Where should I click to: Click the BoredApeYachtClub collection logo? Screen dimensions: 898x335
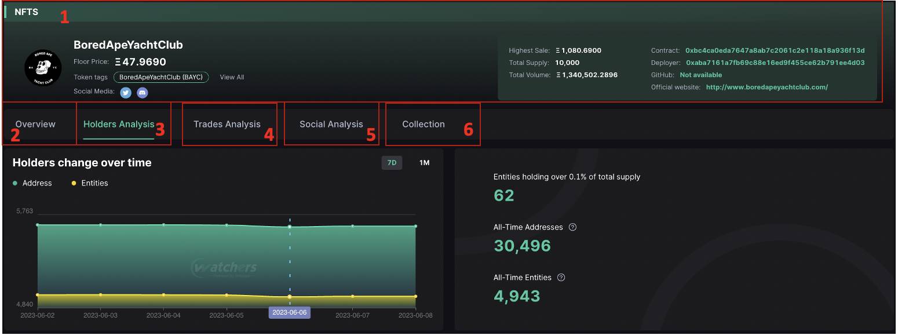pyautogui.click(x=43, y=68)
